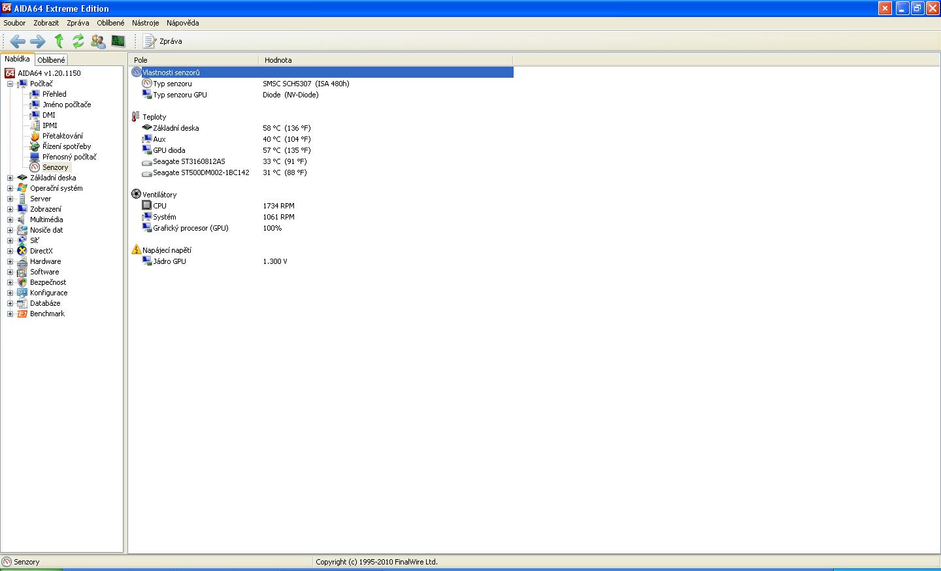The height and width of the screenshot is (571, 941).
Task: Open the Zobrazit menu
Action: coord(46,23)
